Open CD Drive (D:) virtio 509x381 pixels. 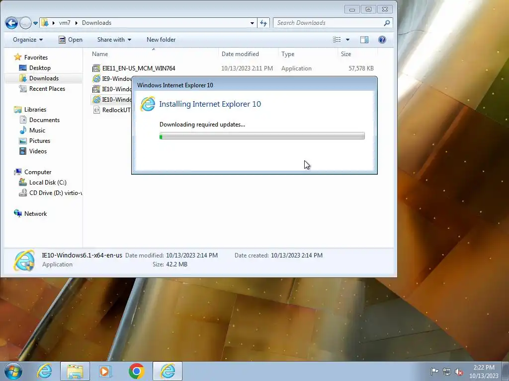tap(50, 193)
